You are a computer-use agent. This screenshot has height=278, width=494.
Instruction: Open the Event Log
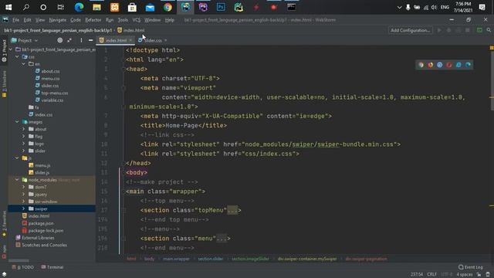(470, 267)
